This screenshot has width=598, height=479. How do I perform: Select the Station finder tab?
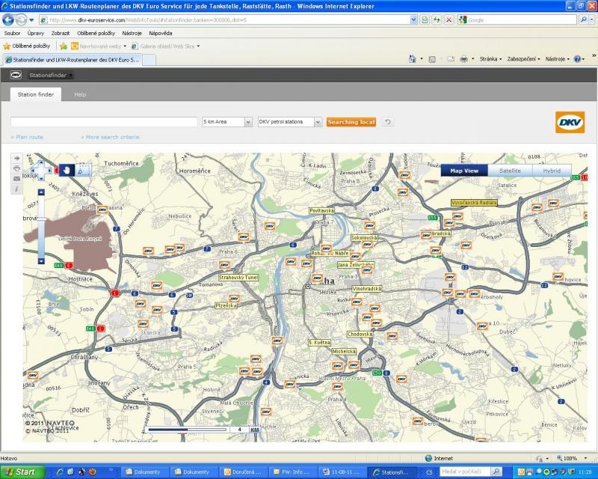point(35,94)
